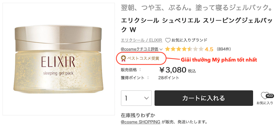
Task: Click the last gray rating star
Action: (x=201, y=49)
